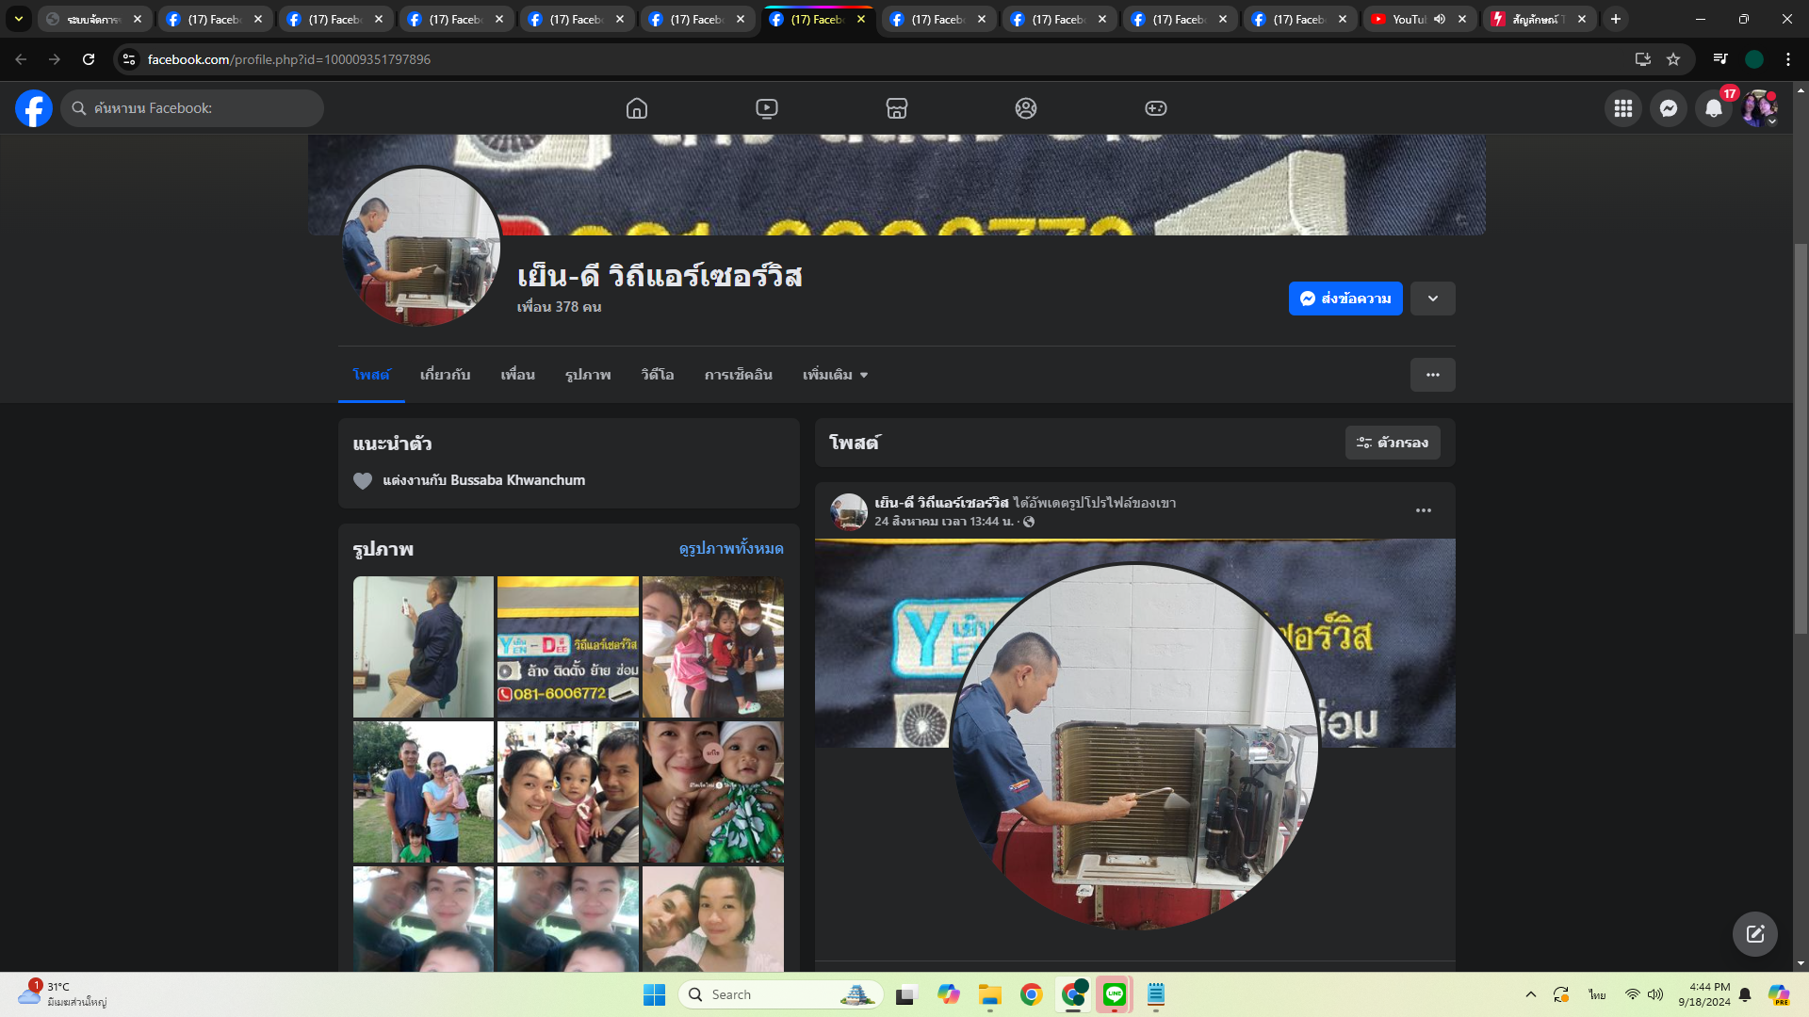This screenshot has height=1017, width=1809.
Task: Open the posts filter (ตัวกรอง) button
Action: [x=1393, y=443]
